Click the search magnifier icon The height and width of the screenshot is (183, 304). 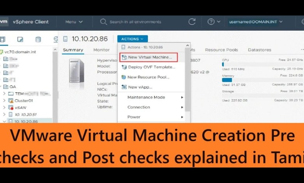click(103, 22)
